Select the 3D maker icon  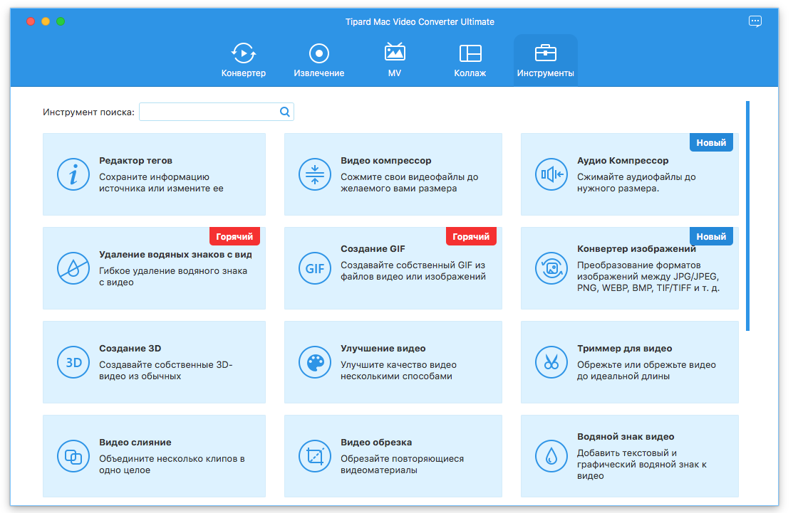pyautogui.click(x=73, y=362)
